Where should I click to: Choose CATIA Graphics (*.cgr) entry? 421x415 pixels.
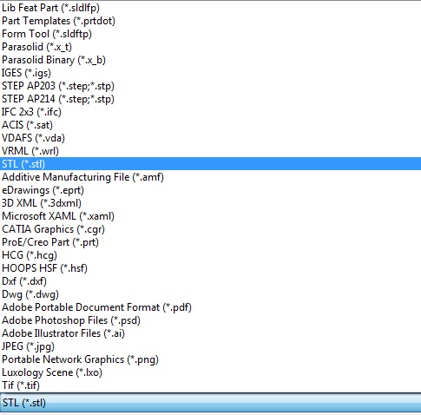coord(210,229)
